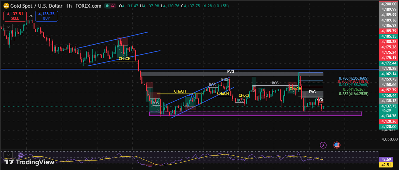Image resolution: width=399 pixels, height=170 pixels.
Task: Select the 0.705(4197.11875) Fibonacci label
Action: point(353,81)
